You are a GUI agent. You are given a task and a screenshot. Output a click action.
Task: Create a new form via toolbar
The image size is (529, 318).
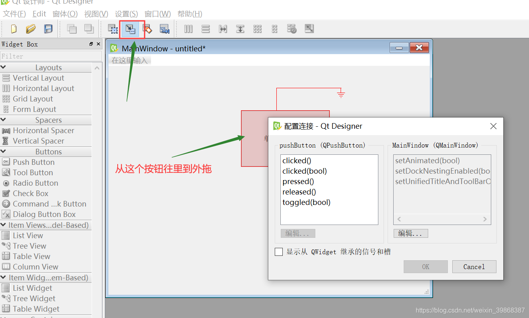[x=14, y=29]
